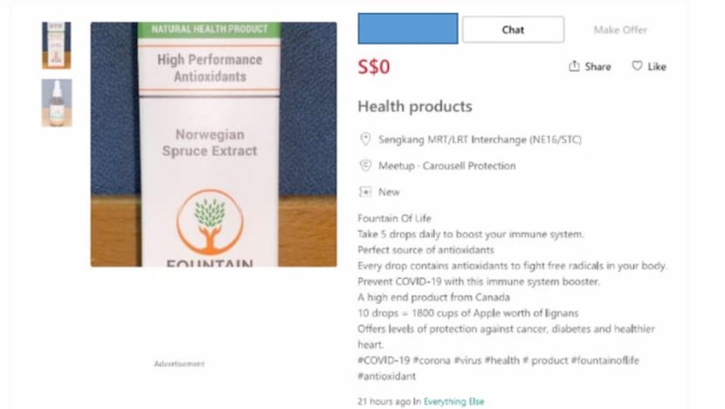Select the dropper bottle thumbnail
The width and height of the screenshot is (725, 409).
tap(57, 103)
